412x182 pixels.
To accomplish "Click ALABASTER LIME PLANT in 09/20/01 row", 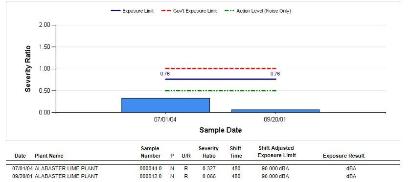I will coord(66,176).
